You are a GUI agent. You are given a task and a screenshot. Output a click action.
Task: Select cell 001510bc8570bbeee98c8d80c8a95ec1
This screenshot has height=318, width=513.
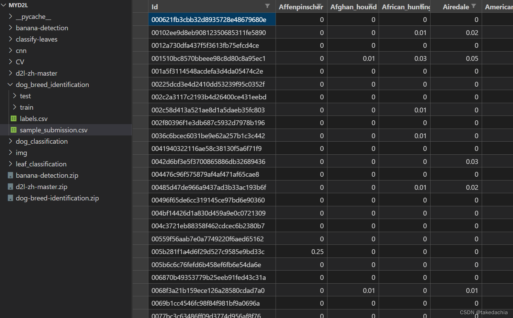point(212,58)
